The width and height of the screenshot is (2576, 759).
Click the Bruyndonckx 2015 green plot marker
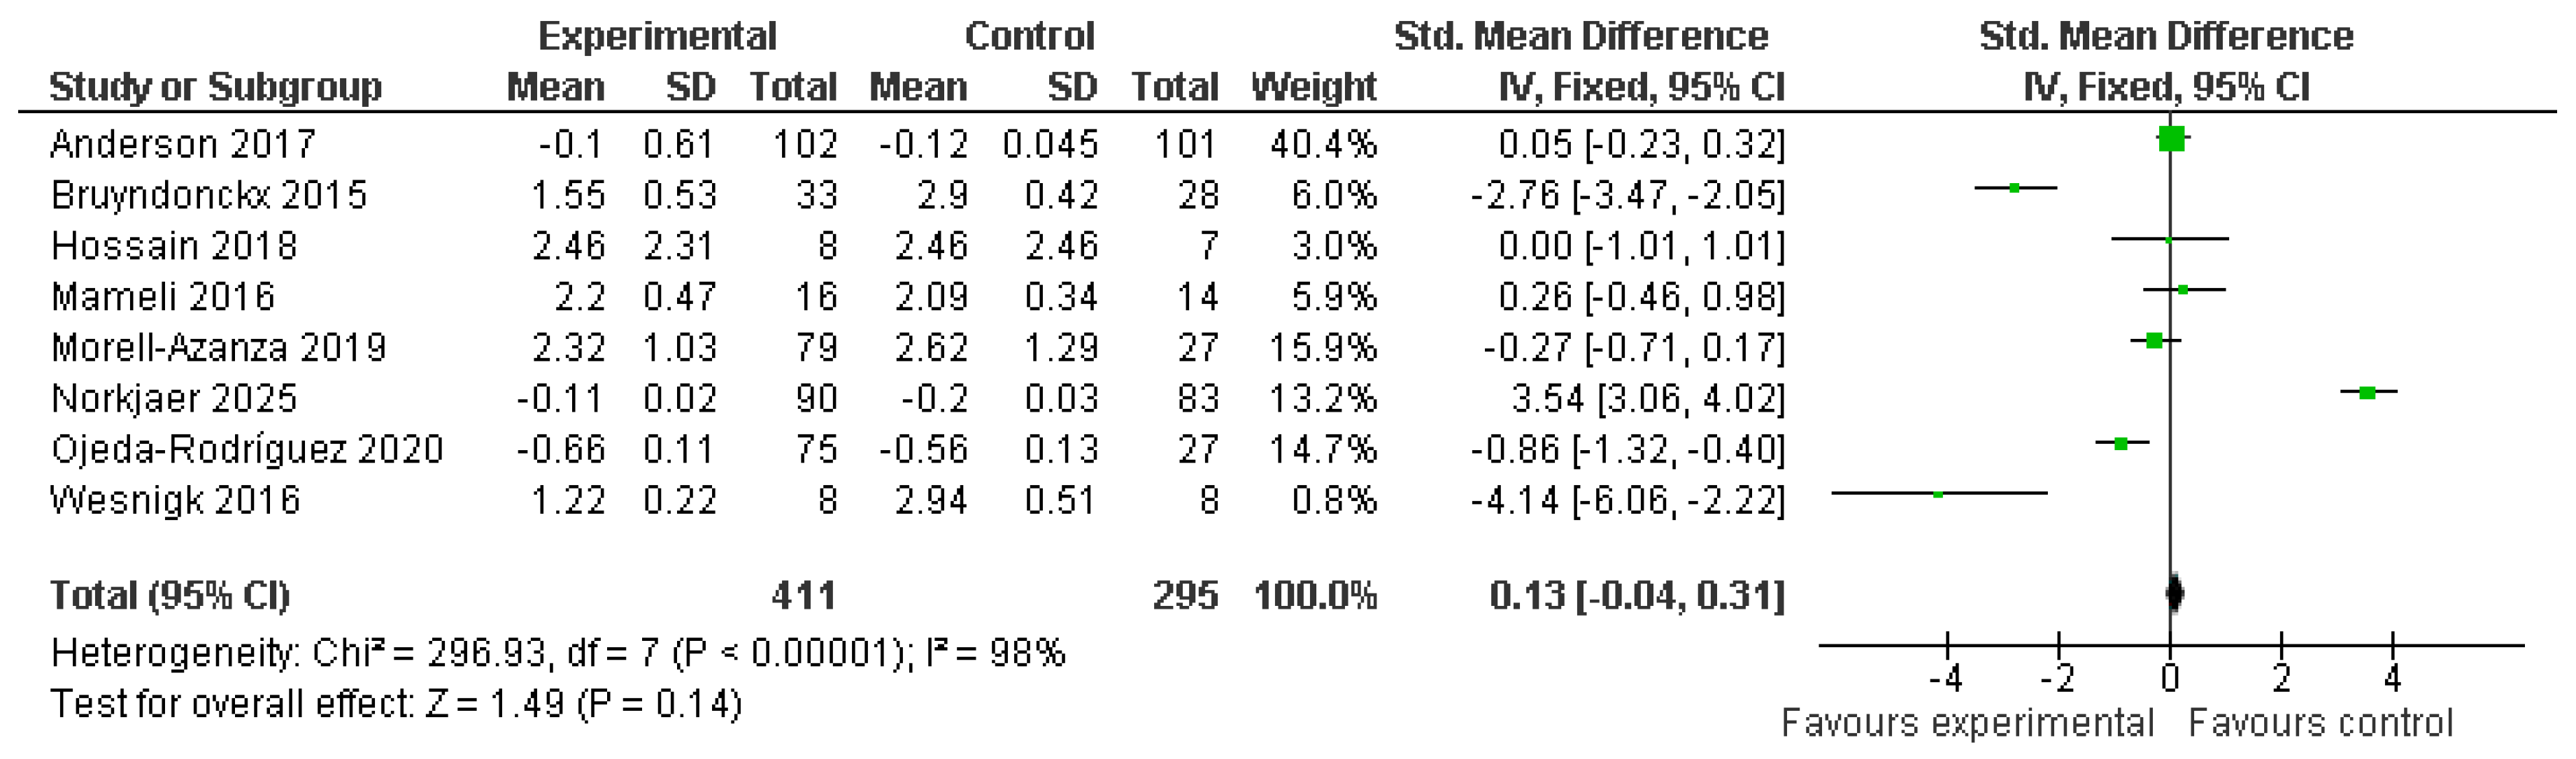tap(2015, 188)
